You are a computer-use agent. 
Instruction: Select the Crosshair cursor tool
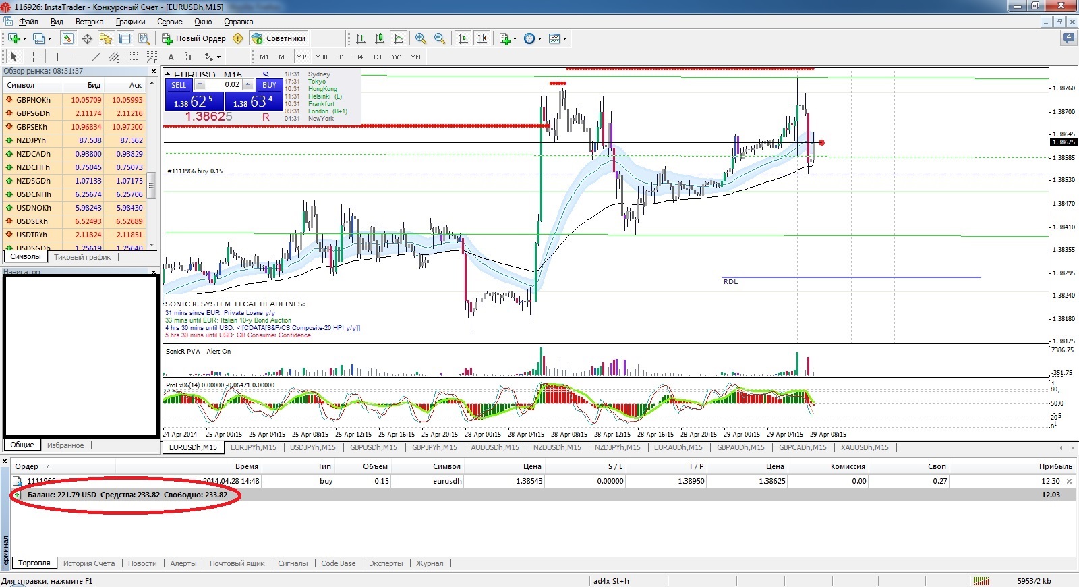33,57
